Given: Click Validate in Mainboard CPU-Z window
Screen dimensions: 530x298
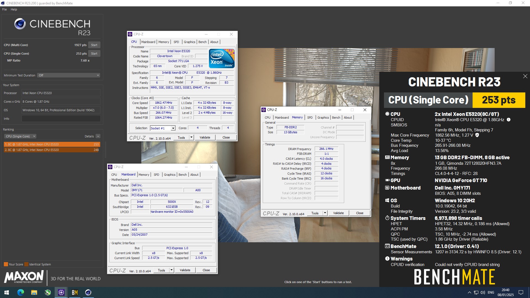Looking at the screenshot, I should pyautogui.click(x=185, y=270).
